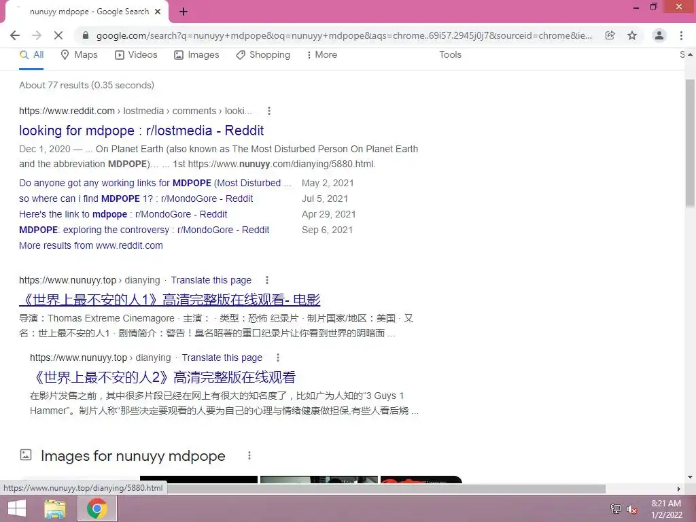Open network status tray icon
This screenshot has height=522, width=696.
(x=616, y=508)
